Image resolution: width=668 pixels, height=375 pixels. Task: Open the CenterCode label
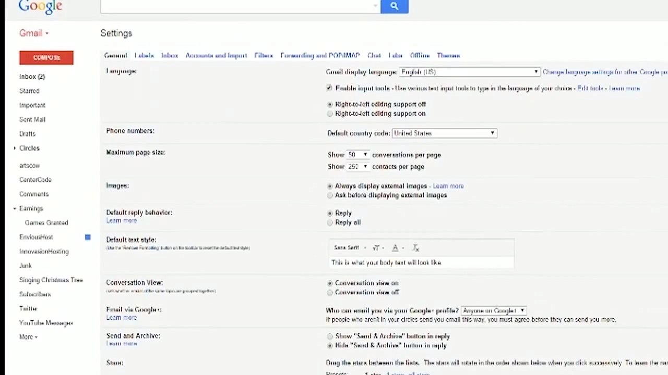tap(35, 180)
